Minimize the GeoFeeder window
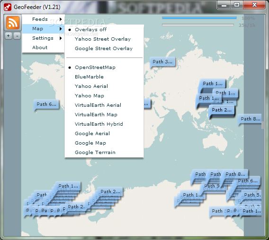This screenshot has width=269, height=240. click(224, 6)
